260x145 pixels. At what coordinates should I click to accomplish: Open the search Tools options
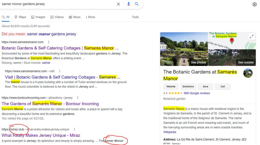pyautogui.click(x=135, y=17)
